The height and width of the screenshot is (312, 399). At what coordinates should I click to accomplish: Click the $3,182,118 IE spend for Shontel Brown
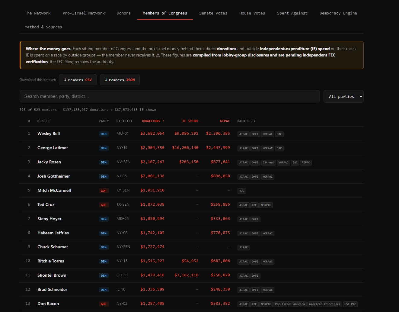coord(187,275)
